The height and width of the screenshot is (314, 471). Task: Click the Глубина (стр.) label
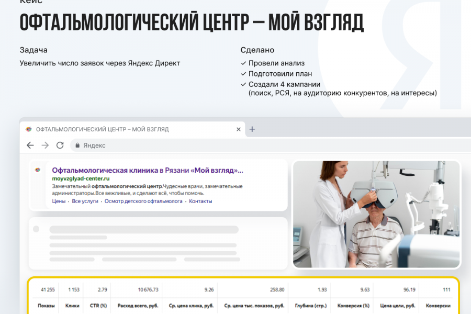(310, 306)
